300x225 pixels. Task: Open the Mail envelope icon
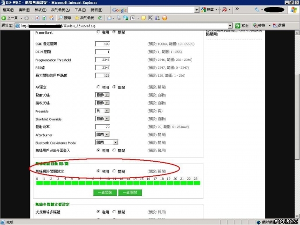109,18
